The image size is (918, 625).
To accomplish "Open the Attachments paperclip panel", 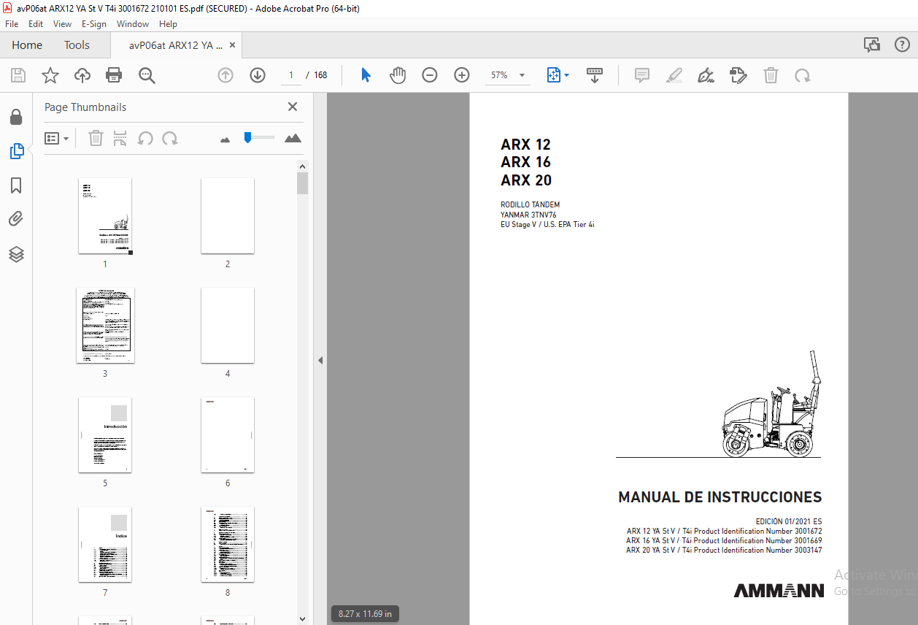I will coord(16,219).
